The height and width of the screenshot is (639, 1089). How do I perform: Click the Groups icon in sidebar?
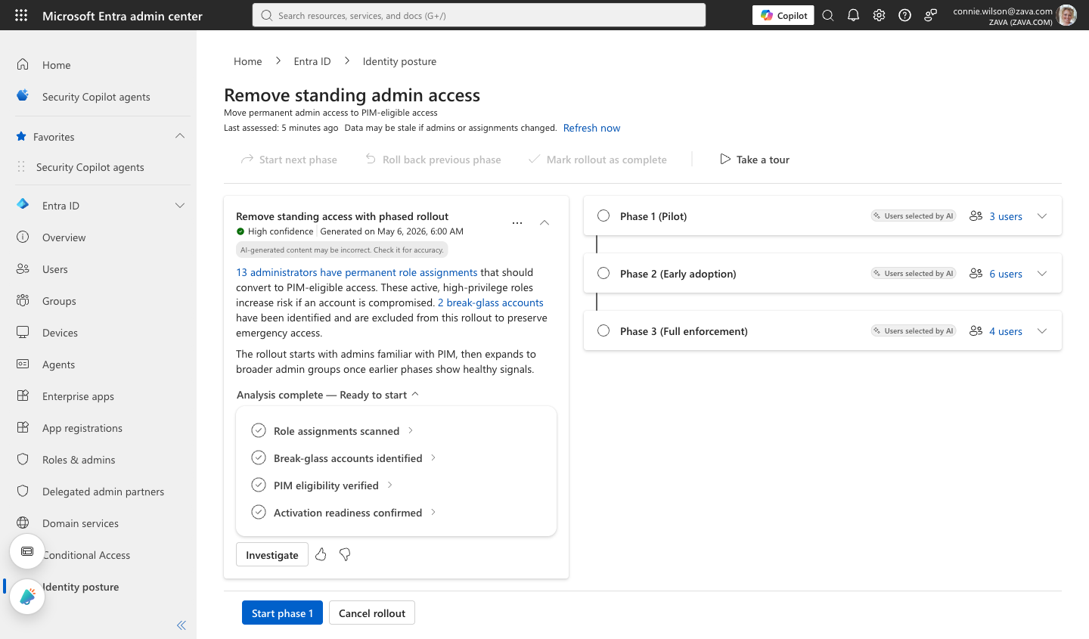click(x=23, y=300)
